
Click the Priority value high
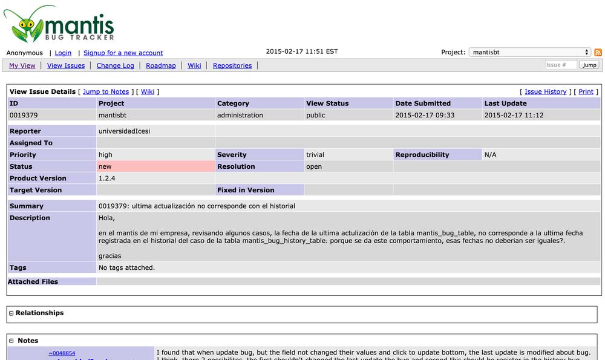pos(105,155)
